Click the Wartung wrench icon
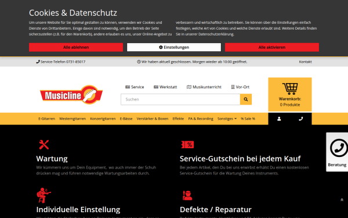 pyautogui.click(x=44, y=145)
